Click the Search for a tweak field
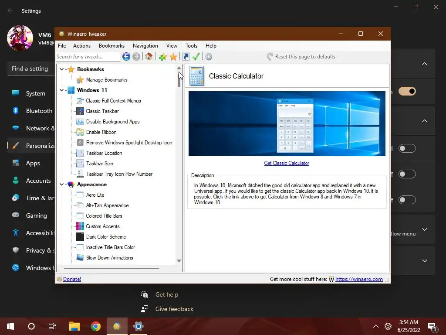 [88, 57]
